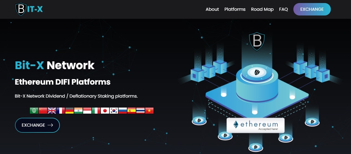Click the Ethereum diamond logo on the sign
This screenshot has height=154, width=351.
[x=236, y=125]
